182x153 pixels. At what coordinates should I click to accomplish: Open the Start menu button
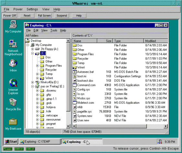tap(11, 142)
